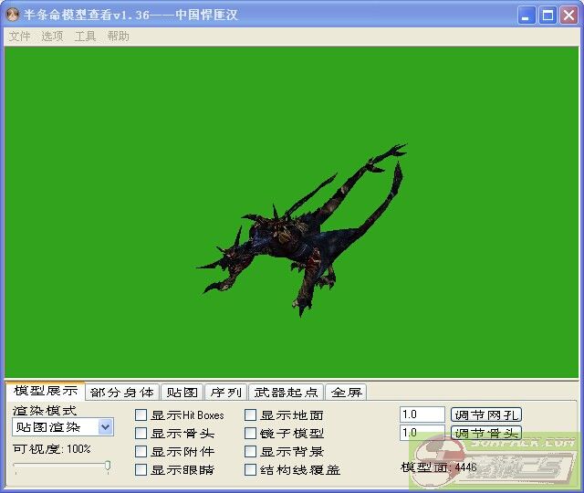The height and width of the screenshot is (493, 584).
Task: Click the bone scale input field
Action: [422, 433]
